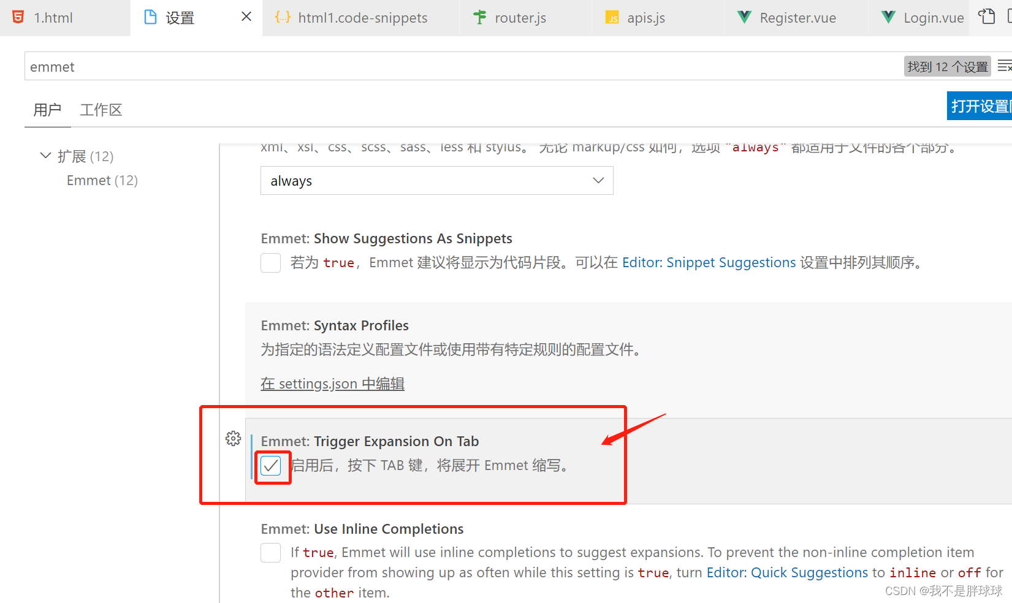This screenshot has height=603, width=1012.
Task: Uncheck Emmet Trigger Expansion On Tab
Action: 270,466
